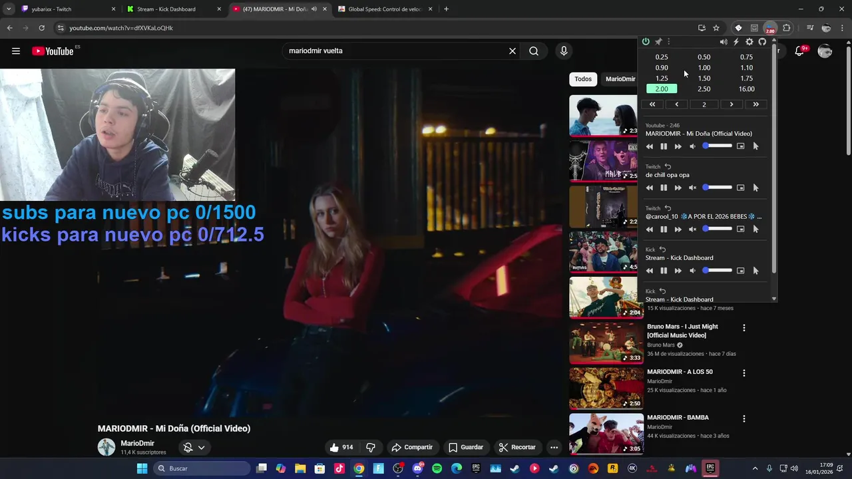
Task: Select the 0.25 speed preset
Action: [662, 57]
